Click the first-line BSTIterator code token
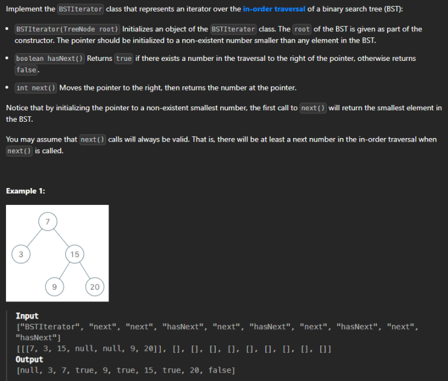The image size is (448, 381). 81,9
